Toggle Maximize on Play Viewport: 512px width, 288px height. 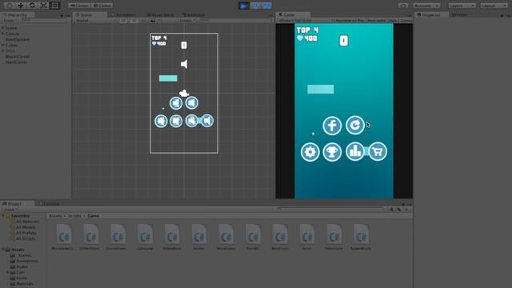pos(350,20)
